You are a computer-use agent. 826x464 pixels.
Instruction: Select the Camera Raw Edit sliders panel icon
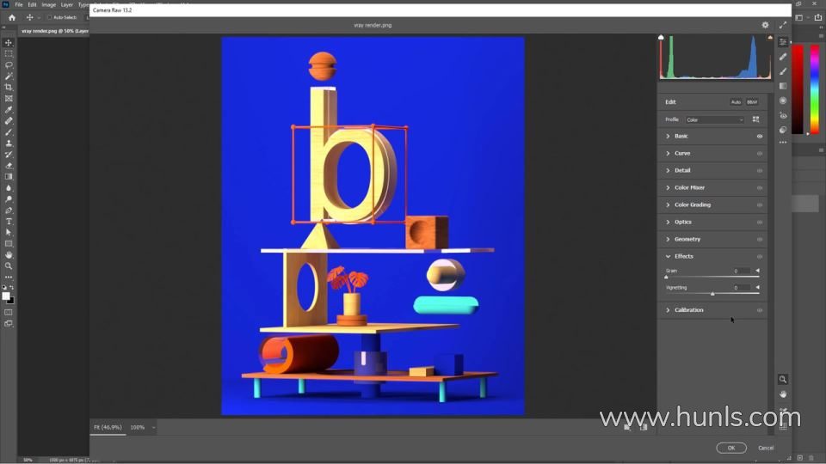[x=783, y=42]
